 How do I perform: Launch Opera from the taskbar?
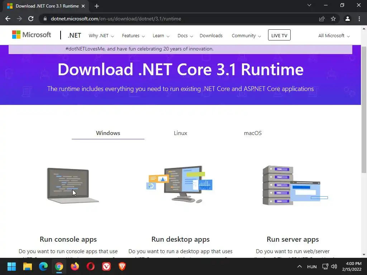(x=91, y=266)
